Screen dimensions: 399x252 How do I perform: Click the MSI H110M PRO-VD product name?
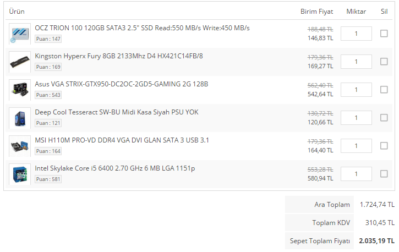pos(122,140)
